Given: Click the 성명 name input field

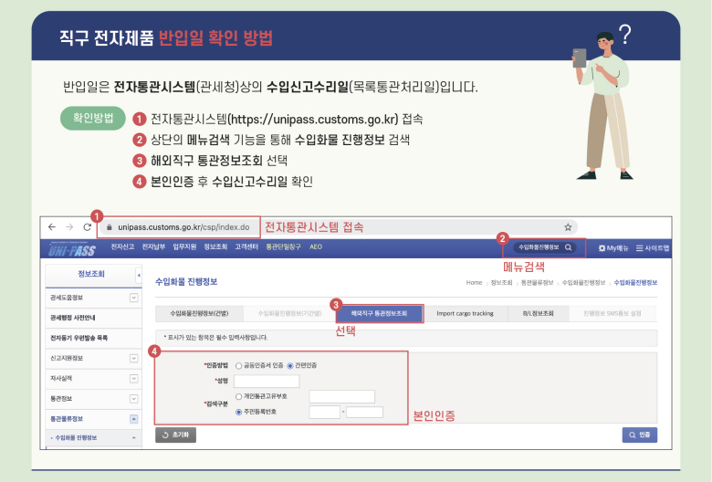Looking at the screenshot, I should click(267, 382).
